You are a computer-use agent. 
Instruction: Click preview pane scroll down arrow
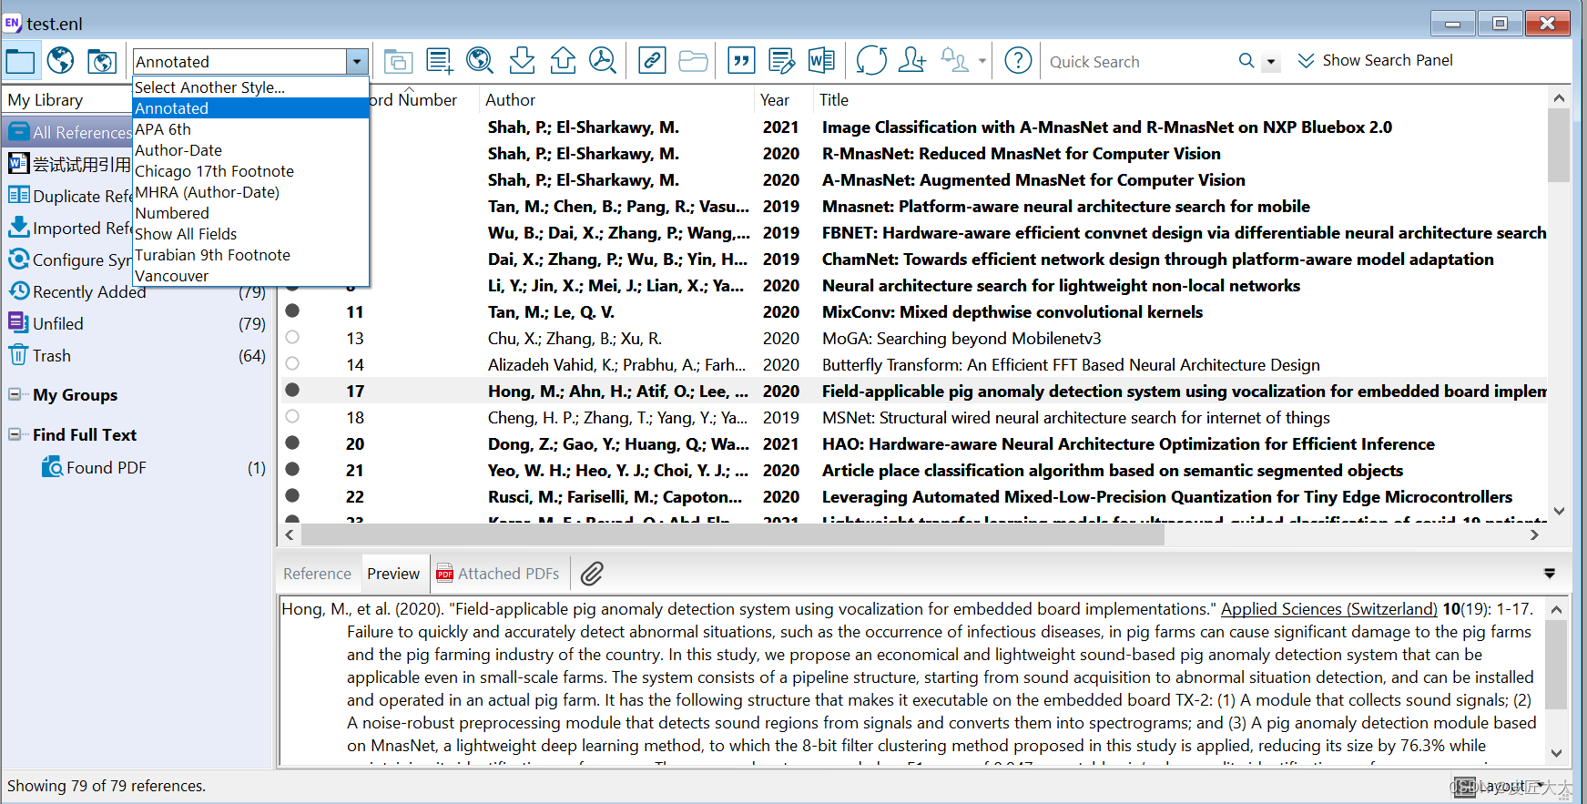click(x=1556, y=753)
